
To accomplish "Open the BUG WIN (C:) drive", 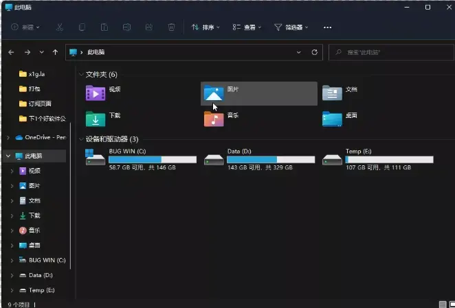I will [x=95, y=158].
